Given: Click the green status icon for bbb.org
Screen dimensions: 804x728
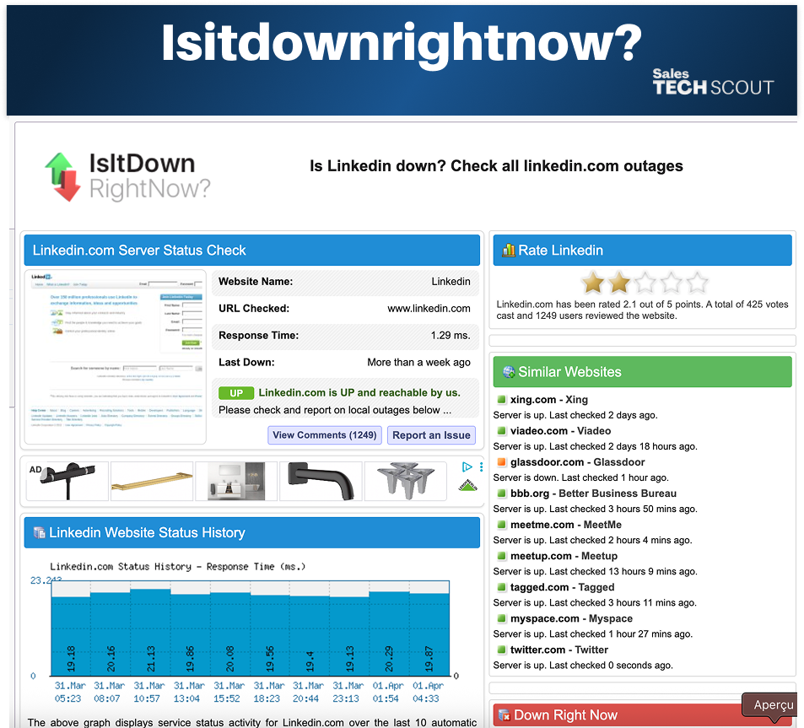Looking at the screenshot, I should point(501,493).
